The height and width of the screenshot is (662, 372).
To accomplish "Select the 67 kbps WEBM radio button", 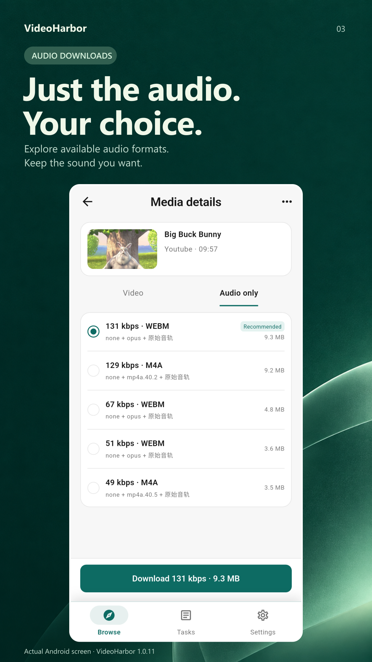I will [x=93, y=410].
